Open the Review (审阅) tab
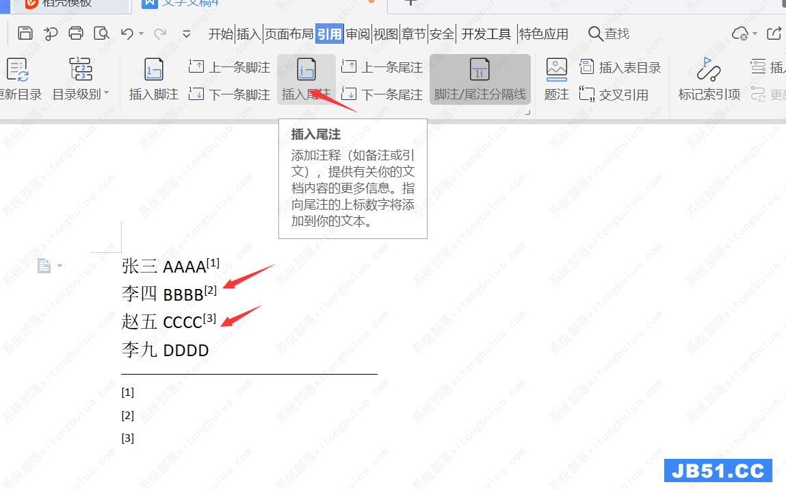This screenshot has width=786, height=489. pos(357,34)
